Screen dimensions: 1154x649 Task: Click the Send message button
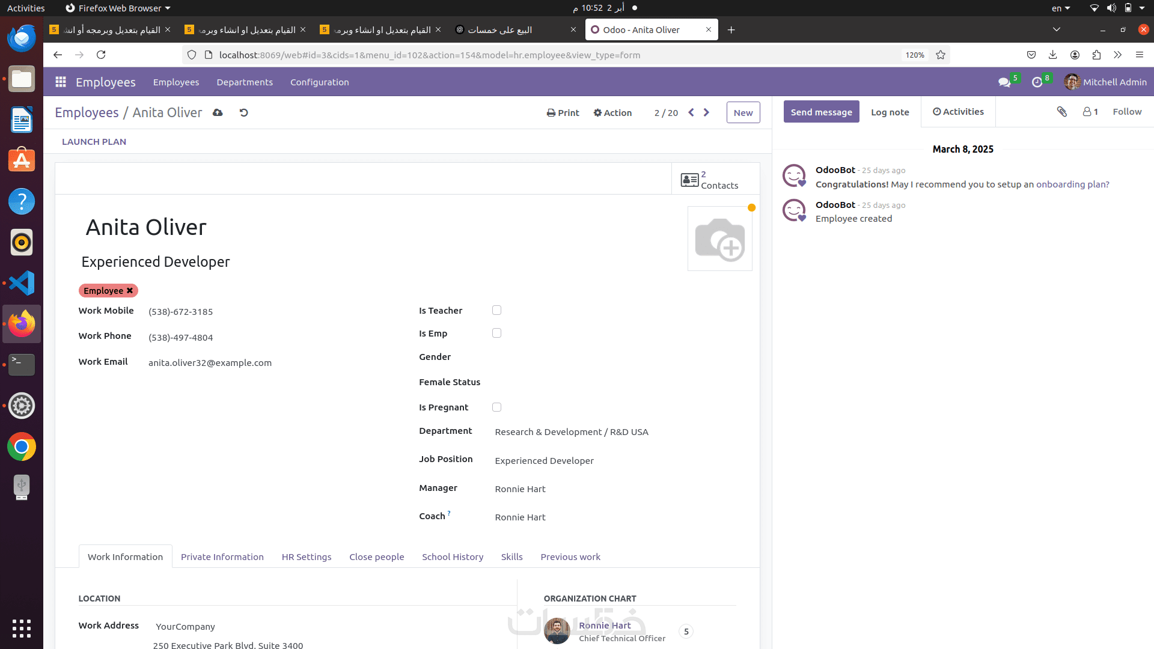tap(821, 112)
